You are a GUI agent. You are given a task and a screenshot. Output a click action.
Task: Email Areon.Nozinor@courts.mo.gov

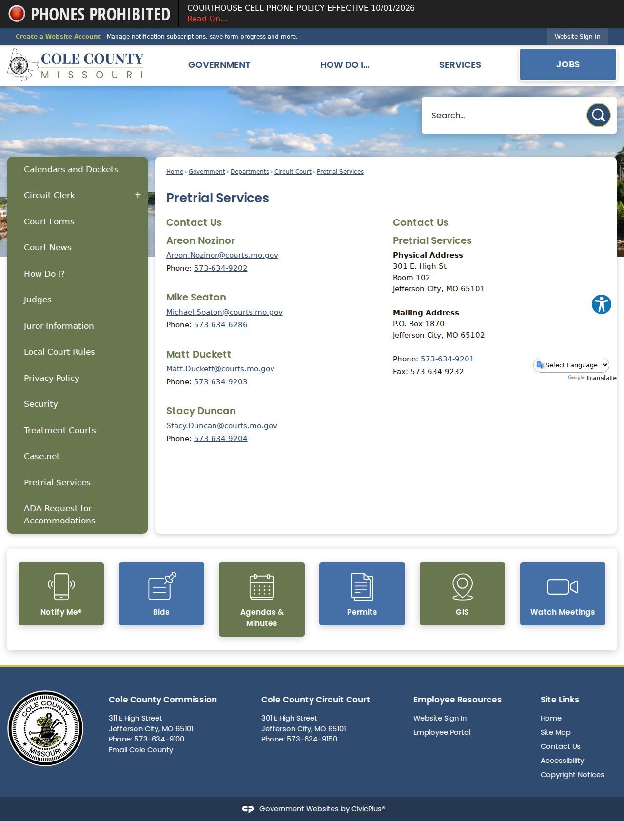[222, 255]
